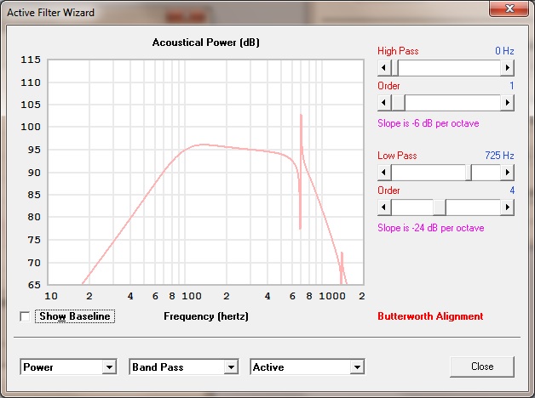Click the High Pass Order value 1
Screen dimensions: 535x398
pos(512,86)
